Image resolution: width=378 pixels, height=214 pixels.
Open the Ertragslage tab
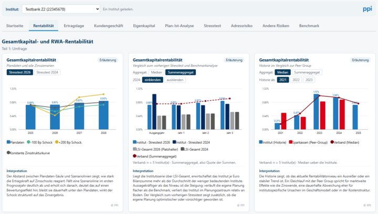(x=74, y=26)
